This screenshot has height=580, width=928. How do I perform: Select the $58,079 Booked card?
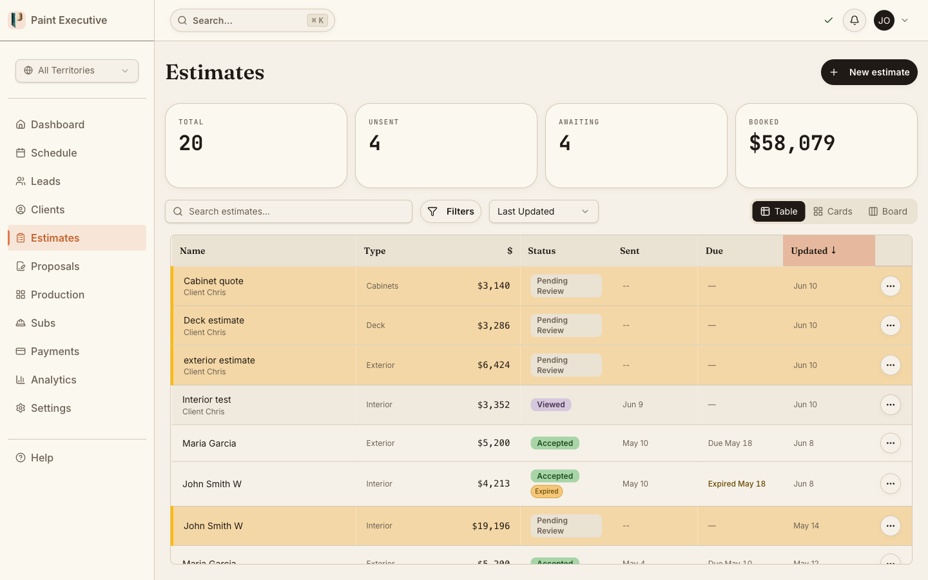pos(826,146)
